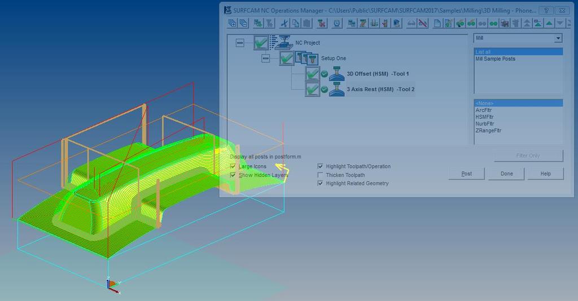Image resolution: width=578 pixels, height=301 pixels.
Task: Click the double up-arrow move to top icon
Action: 527,23
